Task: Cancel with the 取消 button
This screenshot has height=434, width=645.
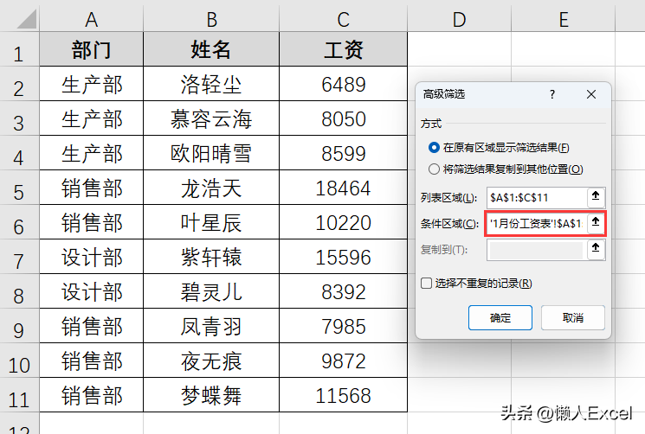Action: [x=572, y=317]
